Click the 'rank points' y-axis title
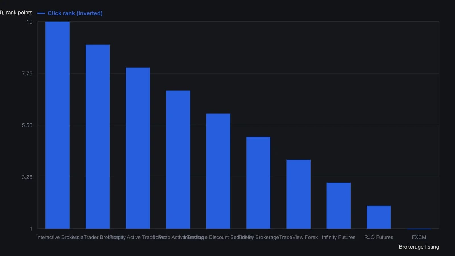The height and width of the screenshot is (256, 455). point(16,13)
